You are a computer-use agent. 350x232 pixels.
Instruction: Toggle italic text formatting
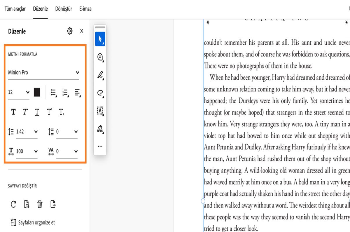[25, 112]
